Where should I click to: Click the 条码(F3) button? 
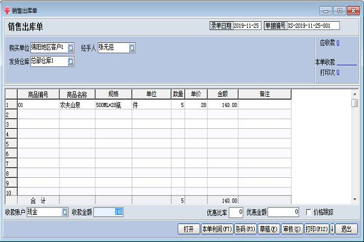(245, 229)
